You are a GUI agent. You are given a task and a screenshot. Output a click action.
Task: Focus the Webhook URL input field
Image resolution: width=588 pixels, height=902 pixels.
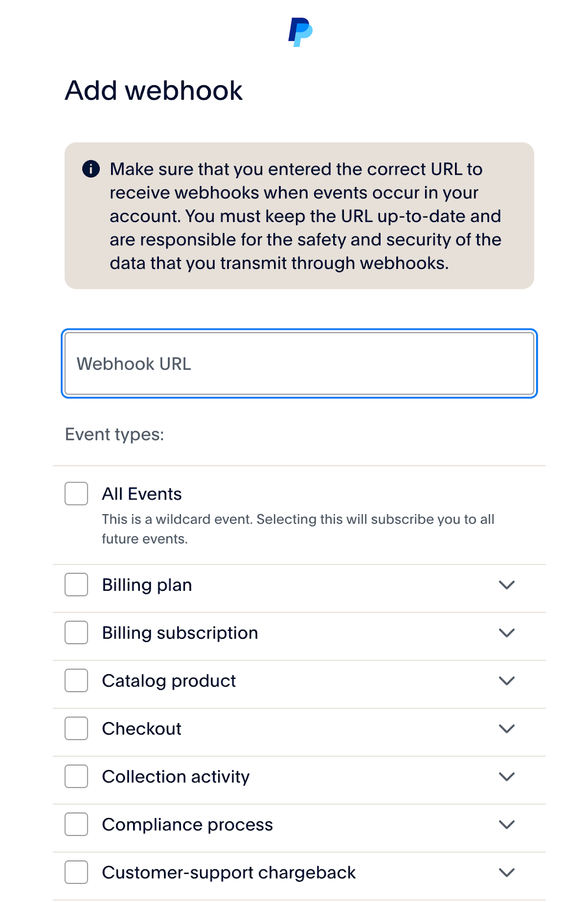299,364
